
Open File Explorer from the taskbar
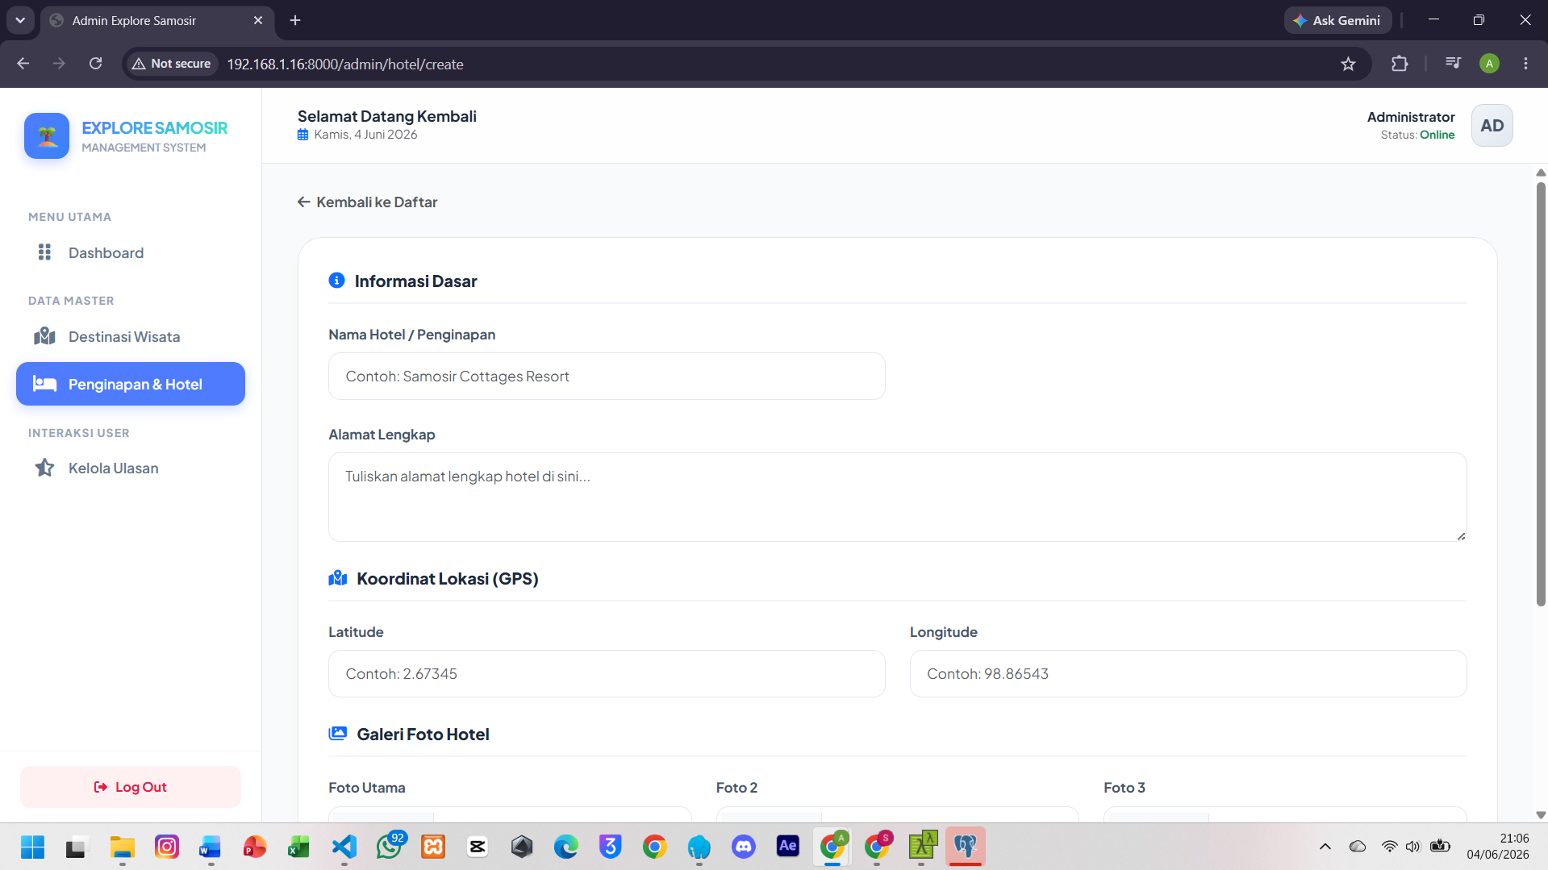pyautogui.click(x=123, y=847)
